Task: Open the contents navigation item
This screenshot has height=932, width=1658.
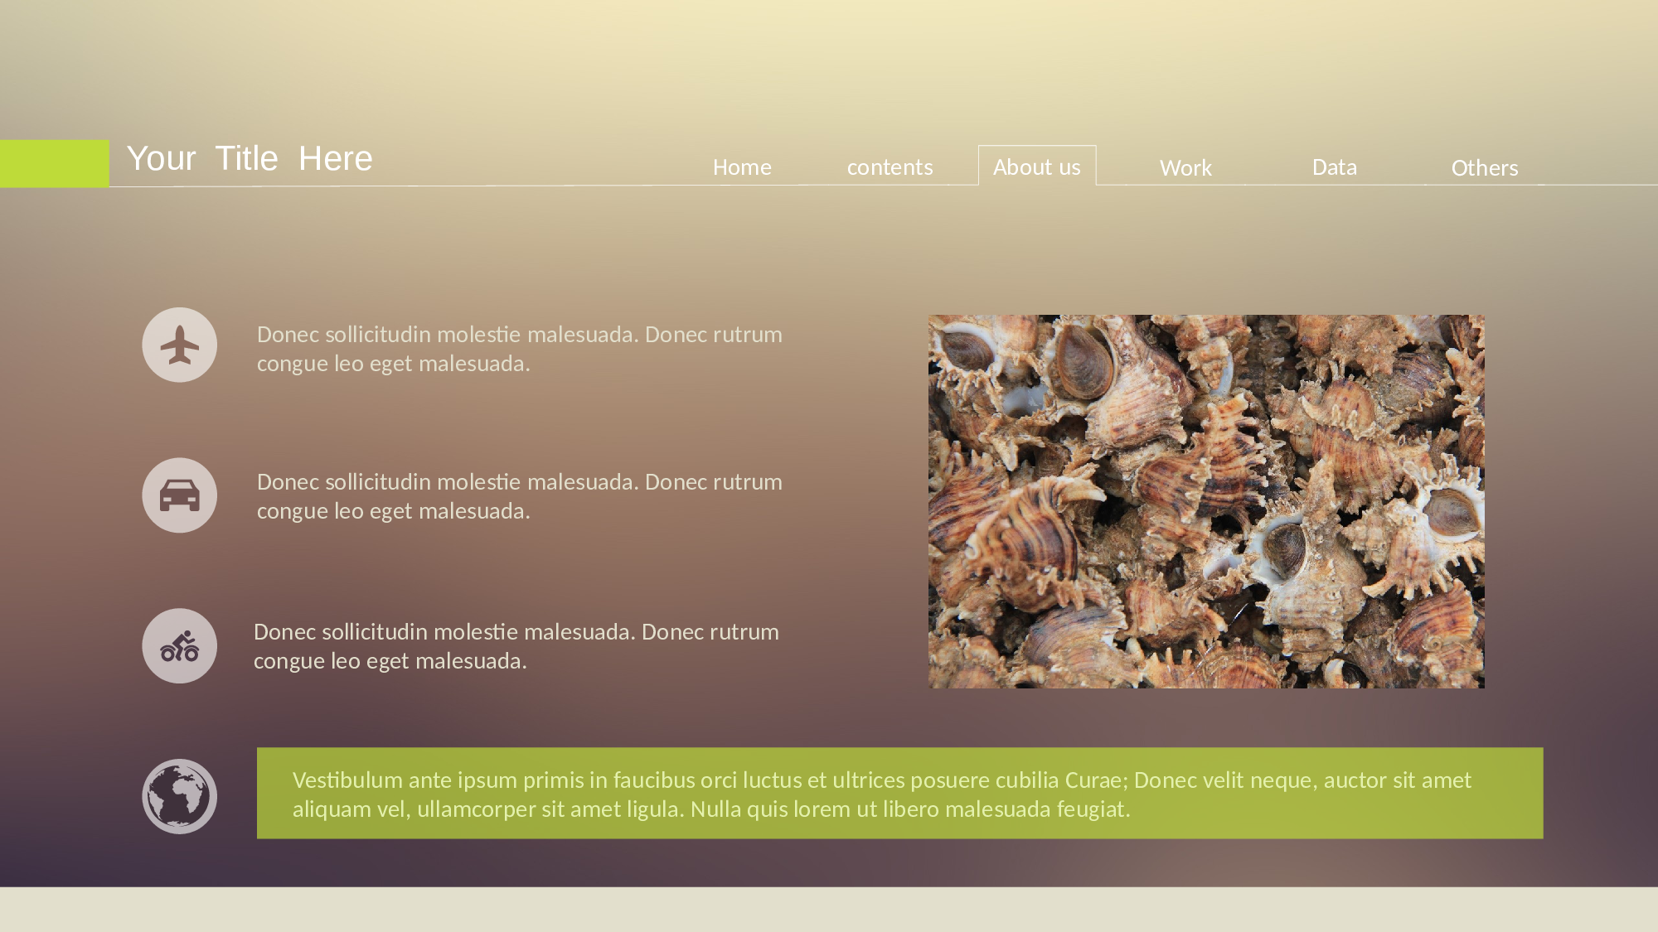Action: pos(890,167)
